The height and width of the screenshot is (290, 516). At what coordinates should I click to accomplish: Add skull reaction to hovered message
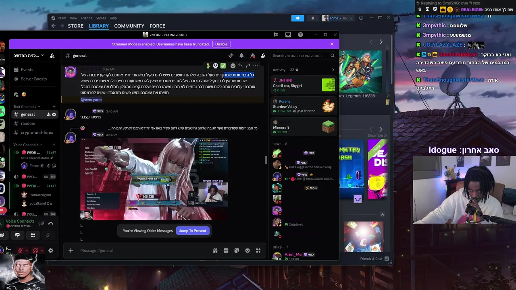[x=215, y=66]
